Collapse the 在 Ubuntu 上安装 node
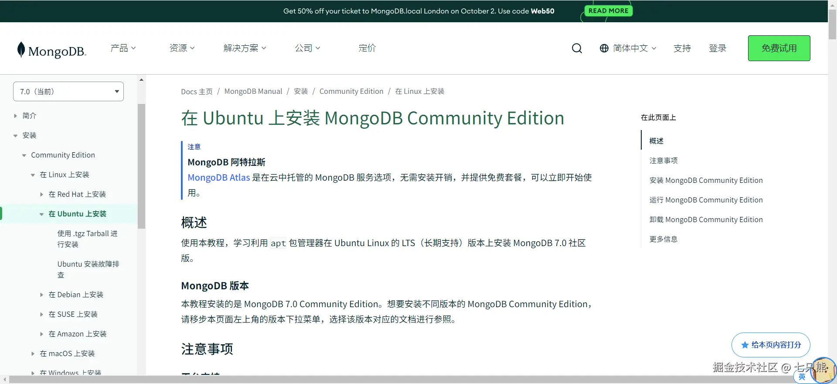This screenshot has height=384, width=837. [41, 214]
